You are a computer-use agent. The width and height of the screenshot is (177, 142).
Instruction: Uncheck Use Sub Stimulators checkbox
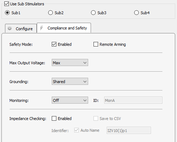(6, 4)
